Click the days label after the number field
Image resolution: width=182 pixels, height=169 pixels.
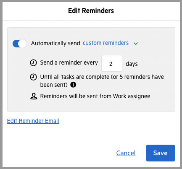pos(132,64)
